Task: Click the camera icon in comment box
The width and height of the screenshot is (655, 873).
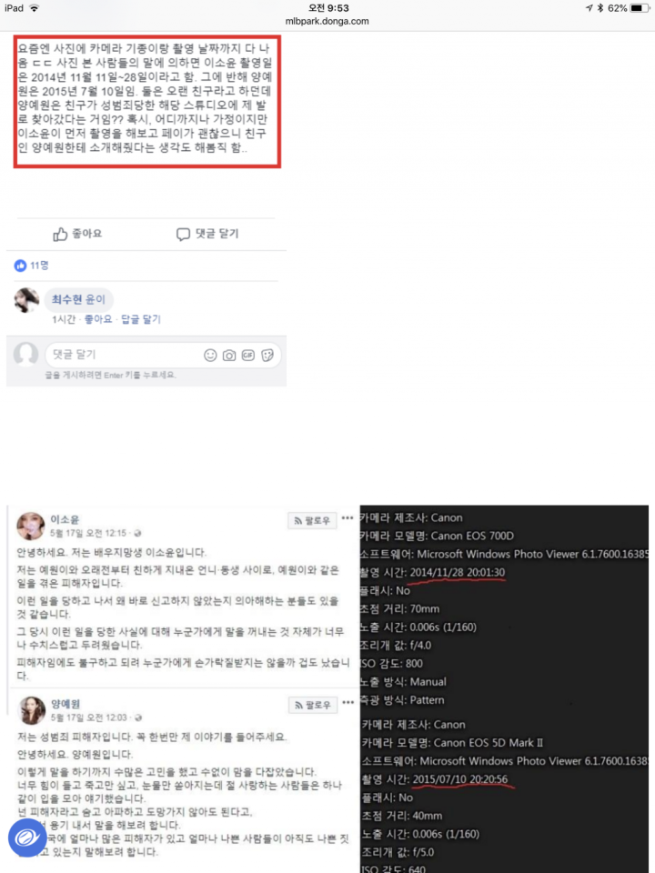Action: pyautogui.click(x=229, y=356)
